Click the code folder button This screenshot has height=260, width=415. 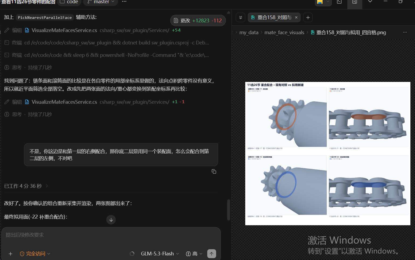(x=69, y=2)
